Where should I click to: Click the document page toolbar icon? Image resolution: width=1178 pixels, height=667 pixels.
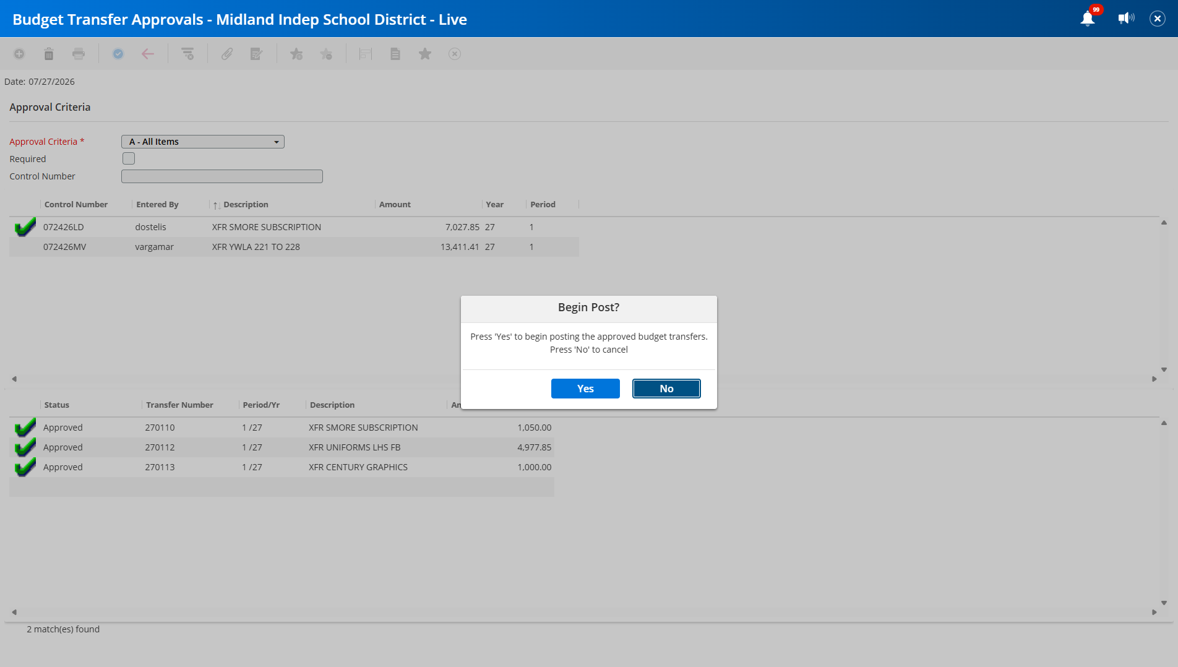point(395,54)
